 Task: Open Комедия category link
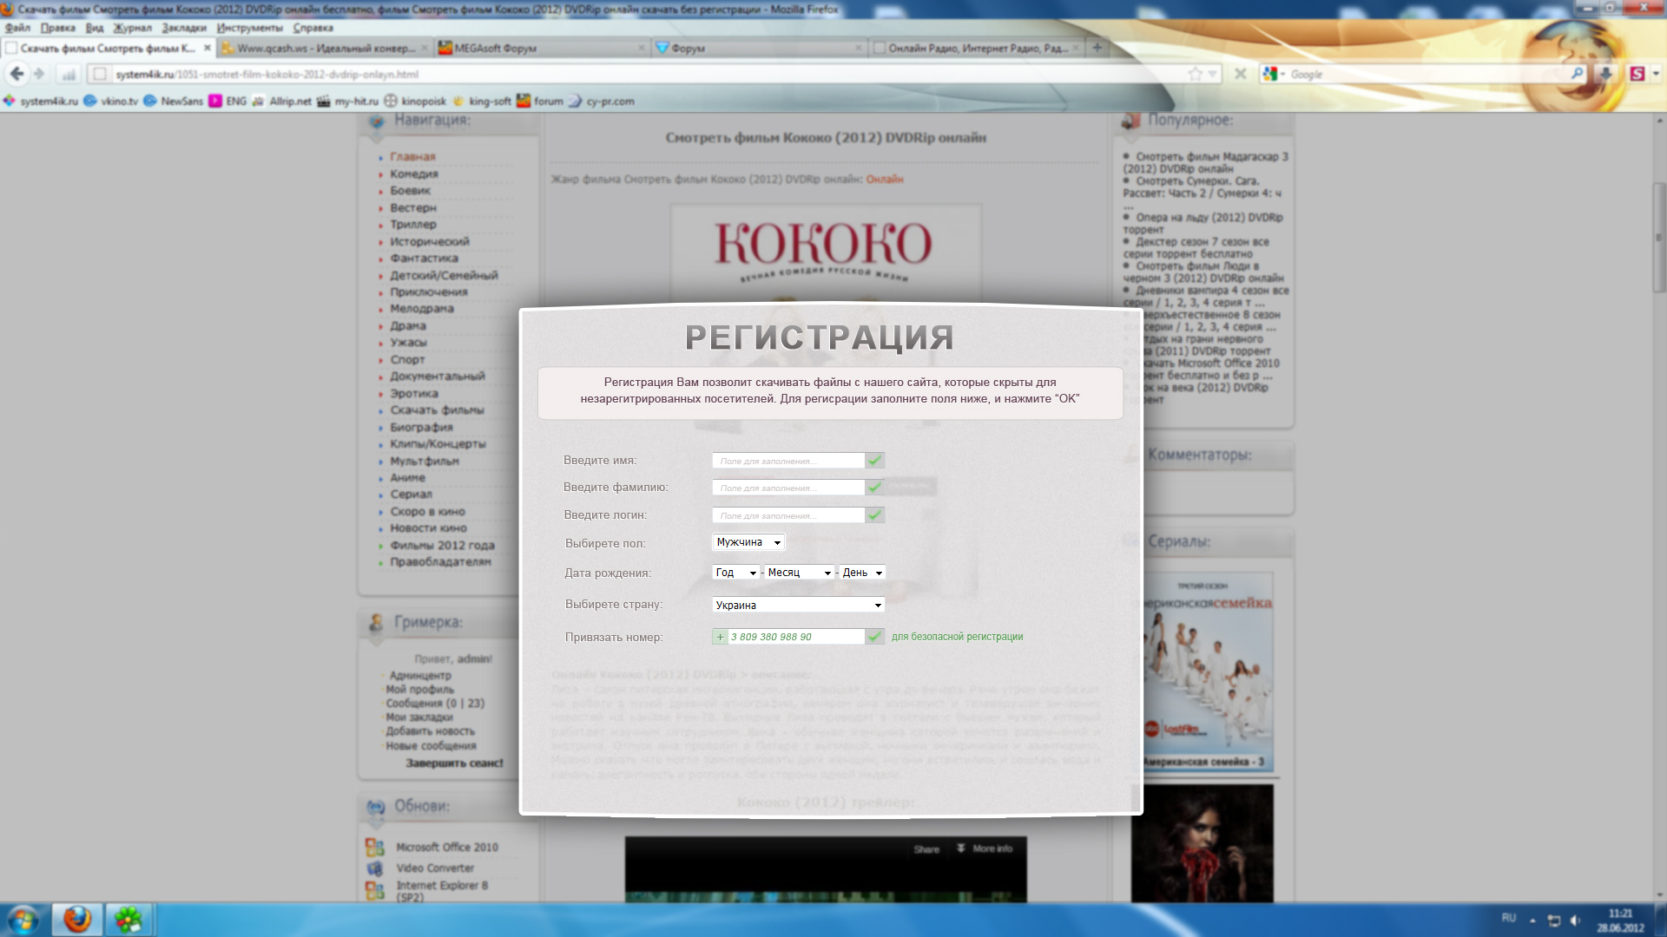coord(414,174)
